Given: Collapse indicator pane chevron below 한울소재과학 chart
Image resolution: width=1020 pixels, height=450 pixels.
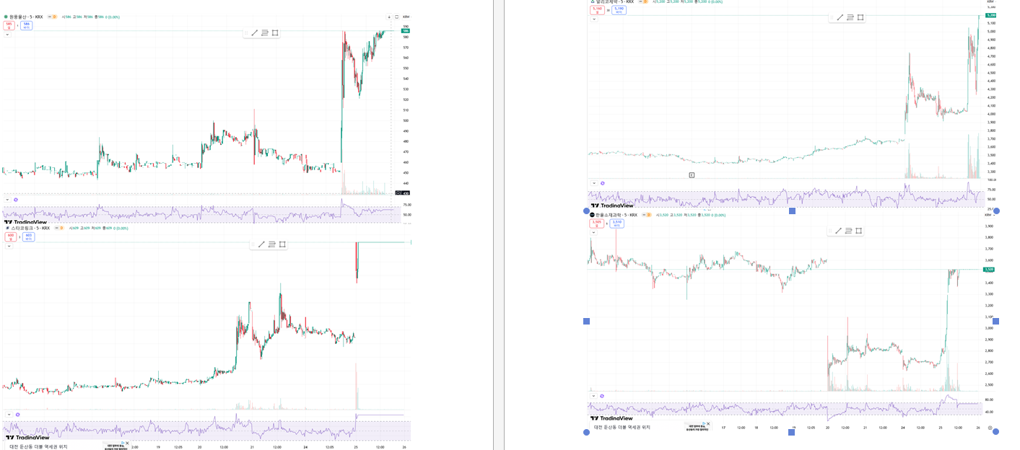Looking at the screenshot, I should point(594,395).
